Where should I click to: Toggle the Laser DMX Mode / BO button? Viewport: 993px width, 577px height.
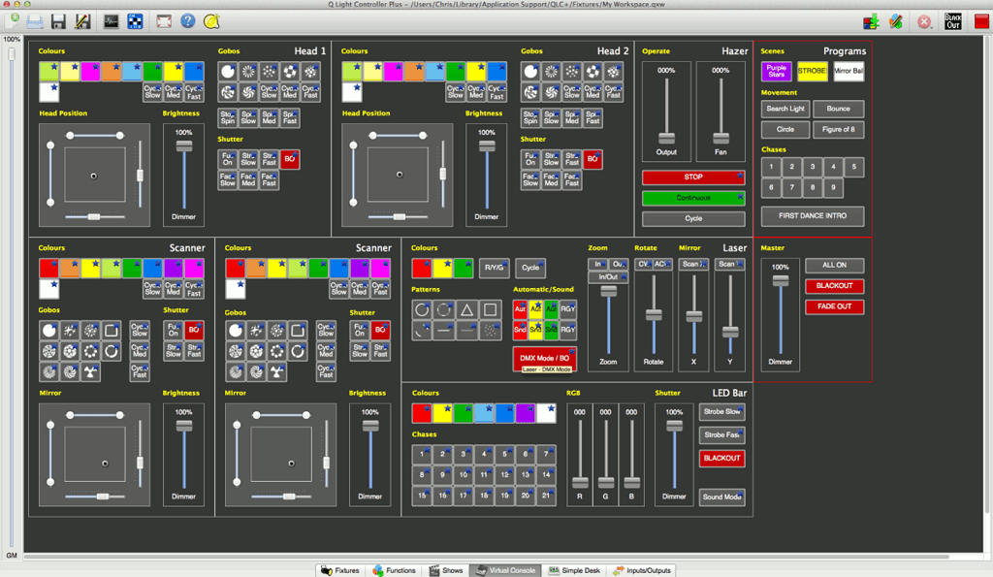coord(544,358)
